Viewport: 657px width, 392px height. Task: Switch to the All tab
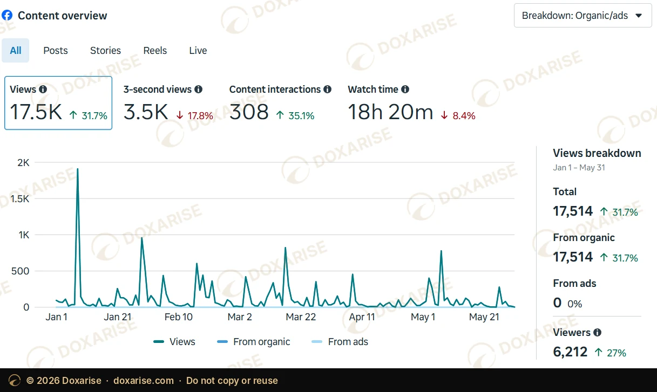click(x=16, y=51)
